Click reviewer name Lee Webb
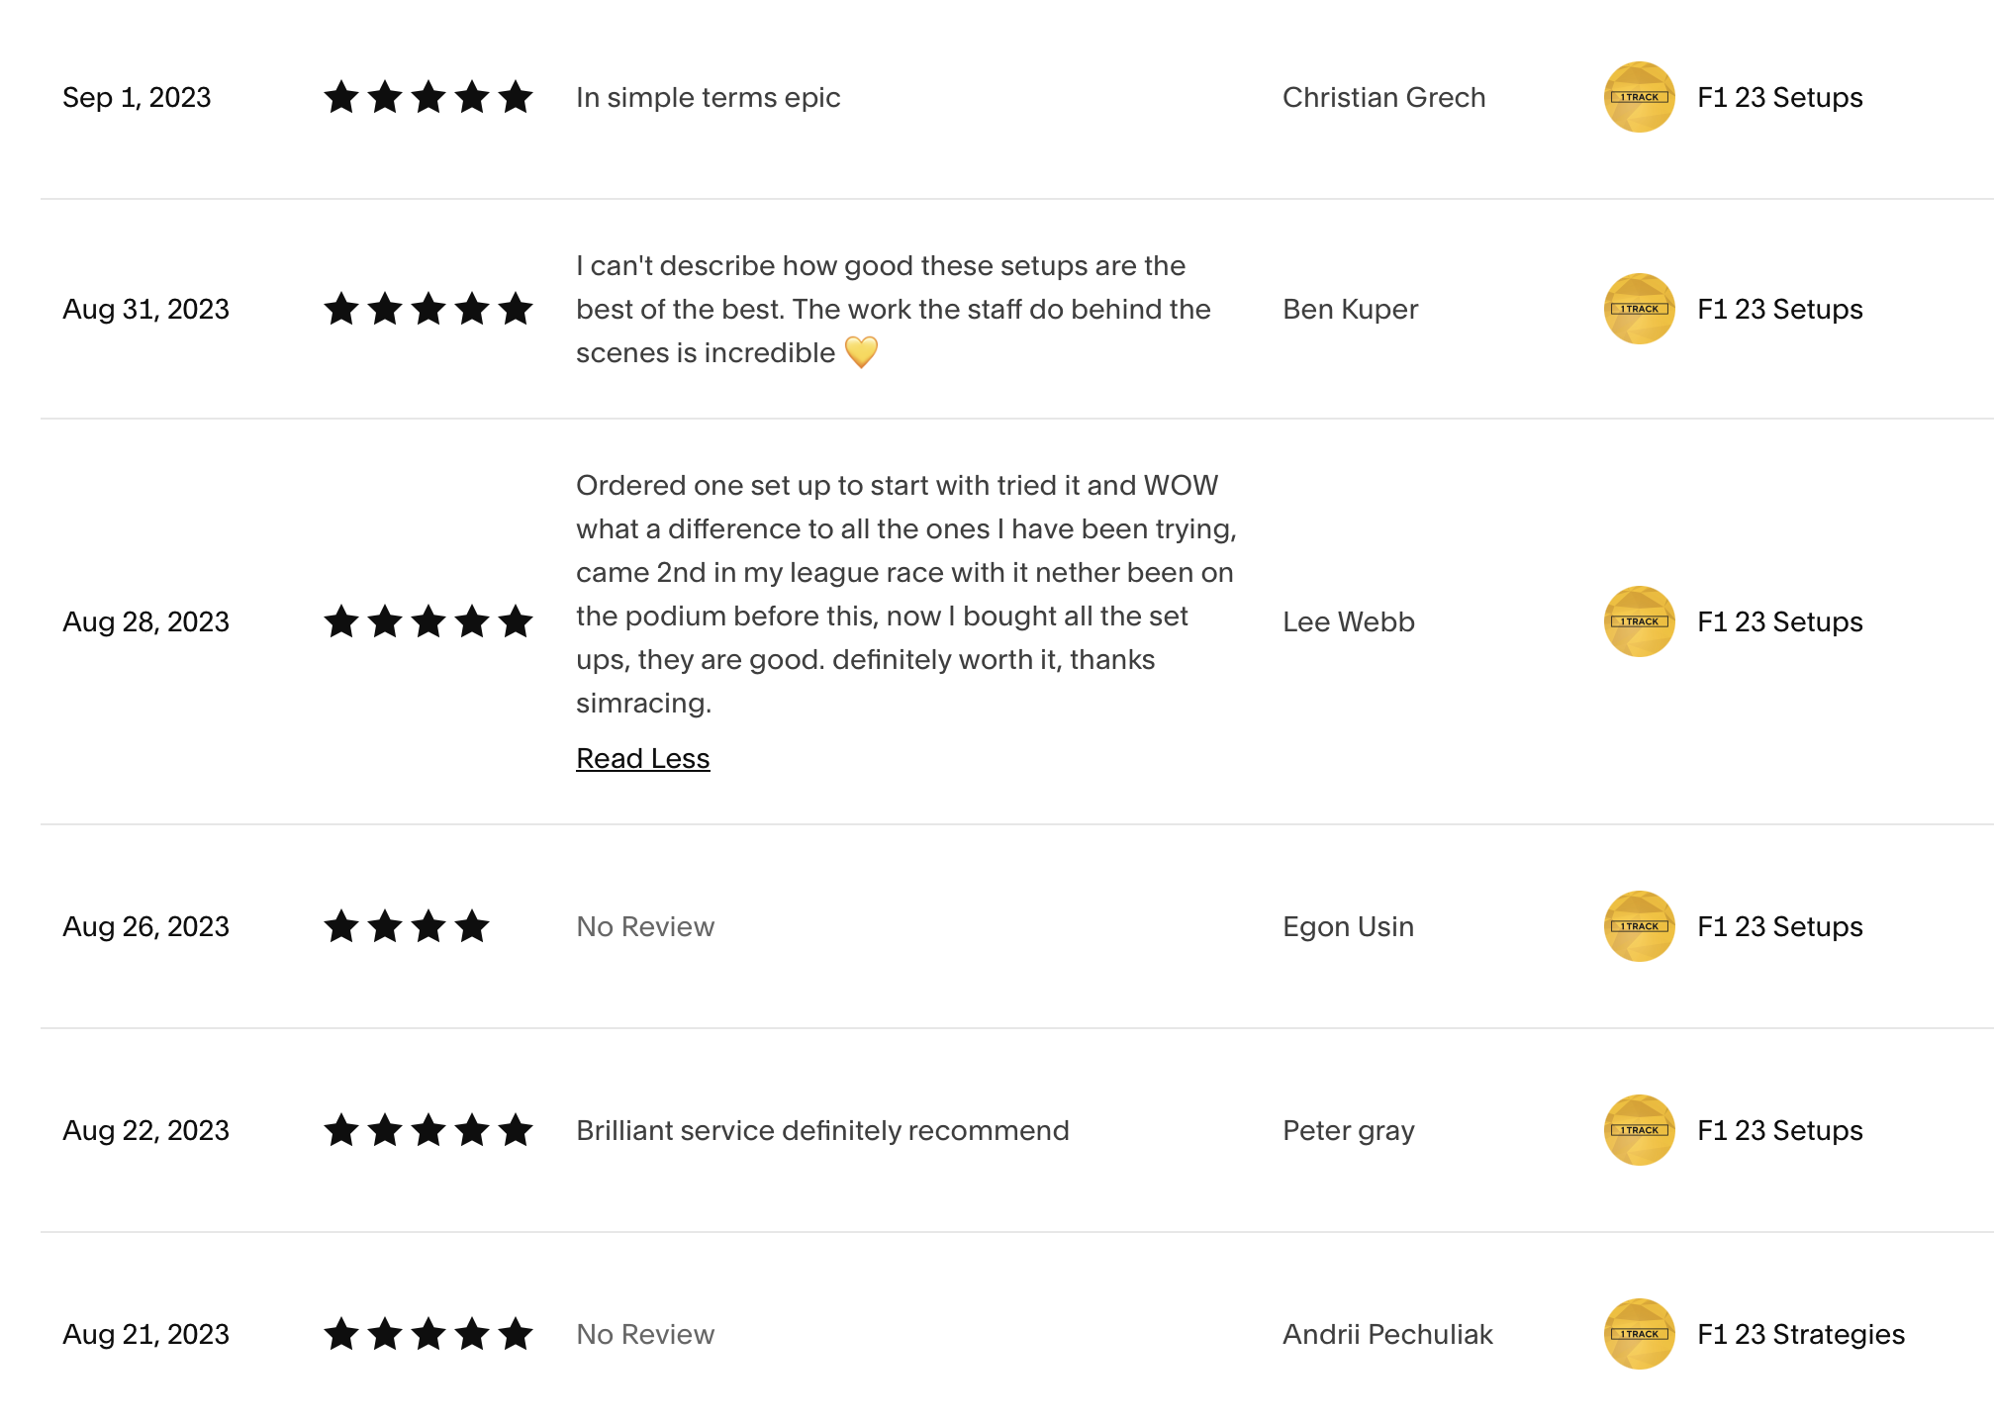Viewport: 1994px width, 1425px height. tap(1349, 621)
